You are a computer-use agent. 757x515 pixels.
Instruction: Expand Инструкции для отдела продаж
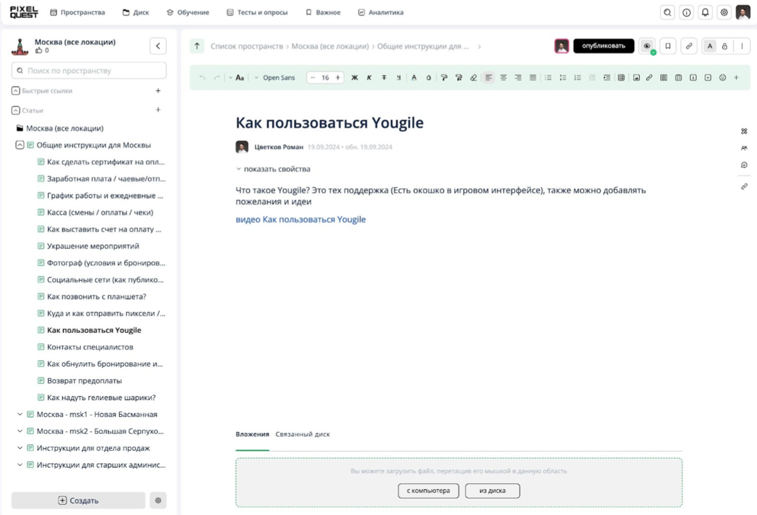(20, 448)
